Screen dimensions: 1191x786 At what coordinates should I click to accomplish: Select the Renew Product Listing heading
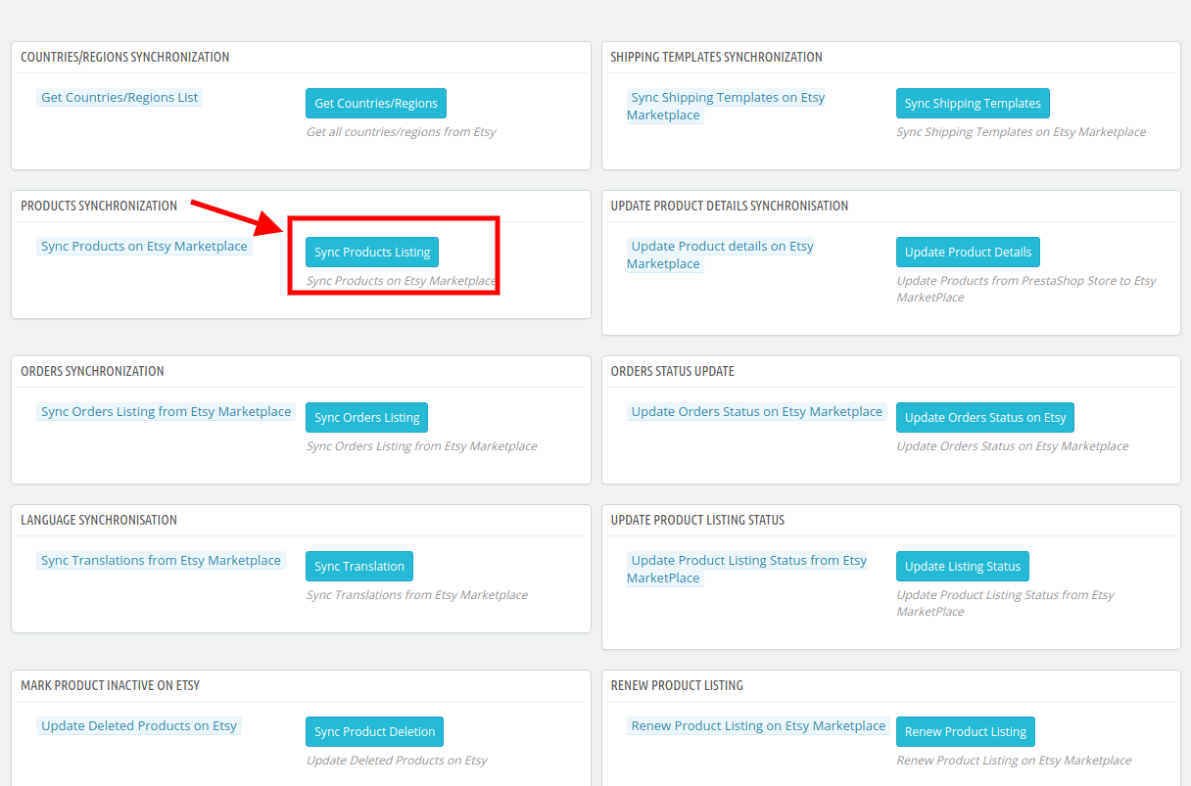(677, 686)
